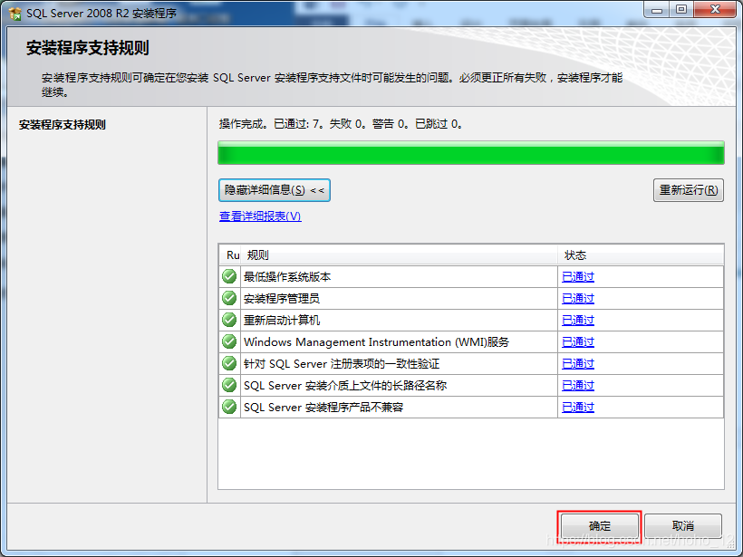Sort by the 规则 column header

point(399,255)
